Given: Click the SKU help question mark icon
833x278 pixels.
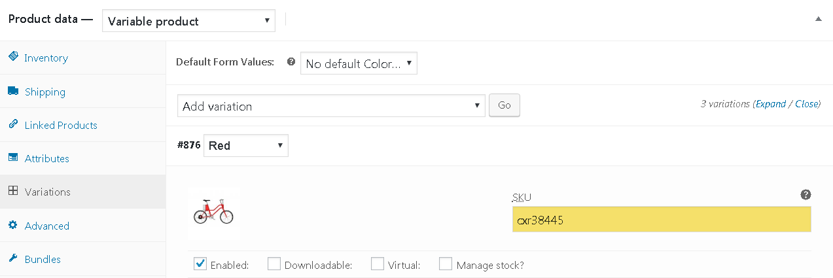Looking at the screenshot, I should (x=806, y=195).
